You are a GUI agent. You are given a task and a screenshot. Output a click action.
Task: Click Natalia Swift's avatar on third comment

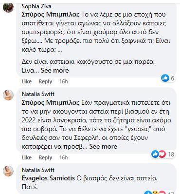(8, 171)
